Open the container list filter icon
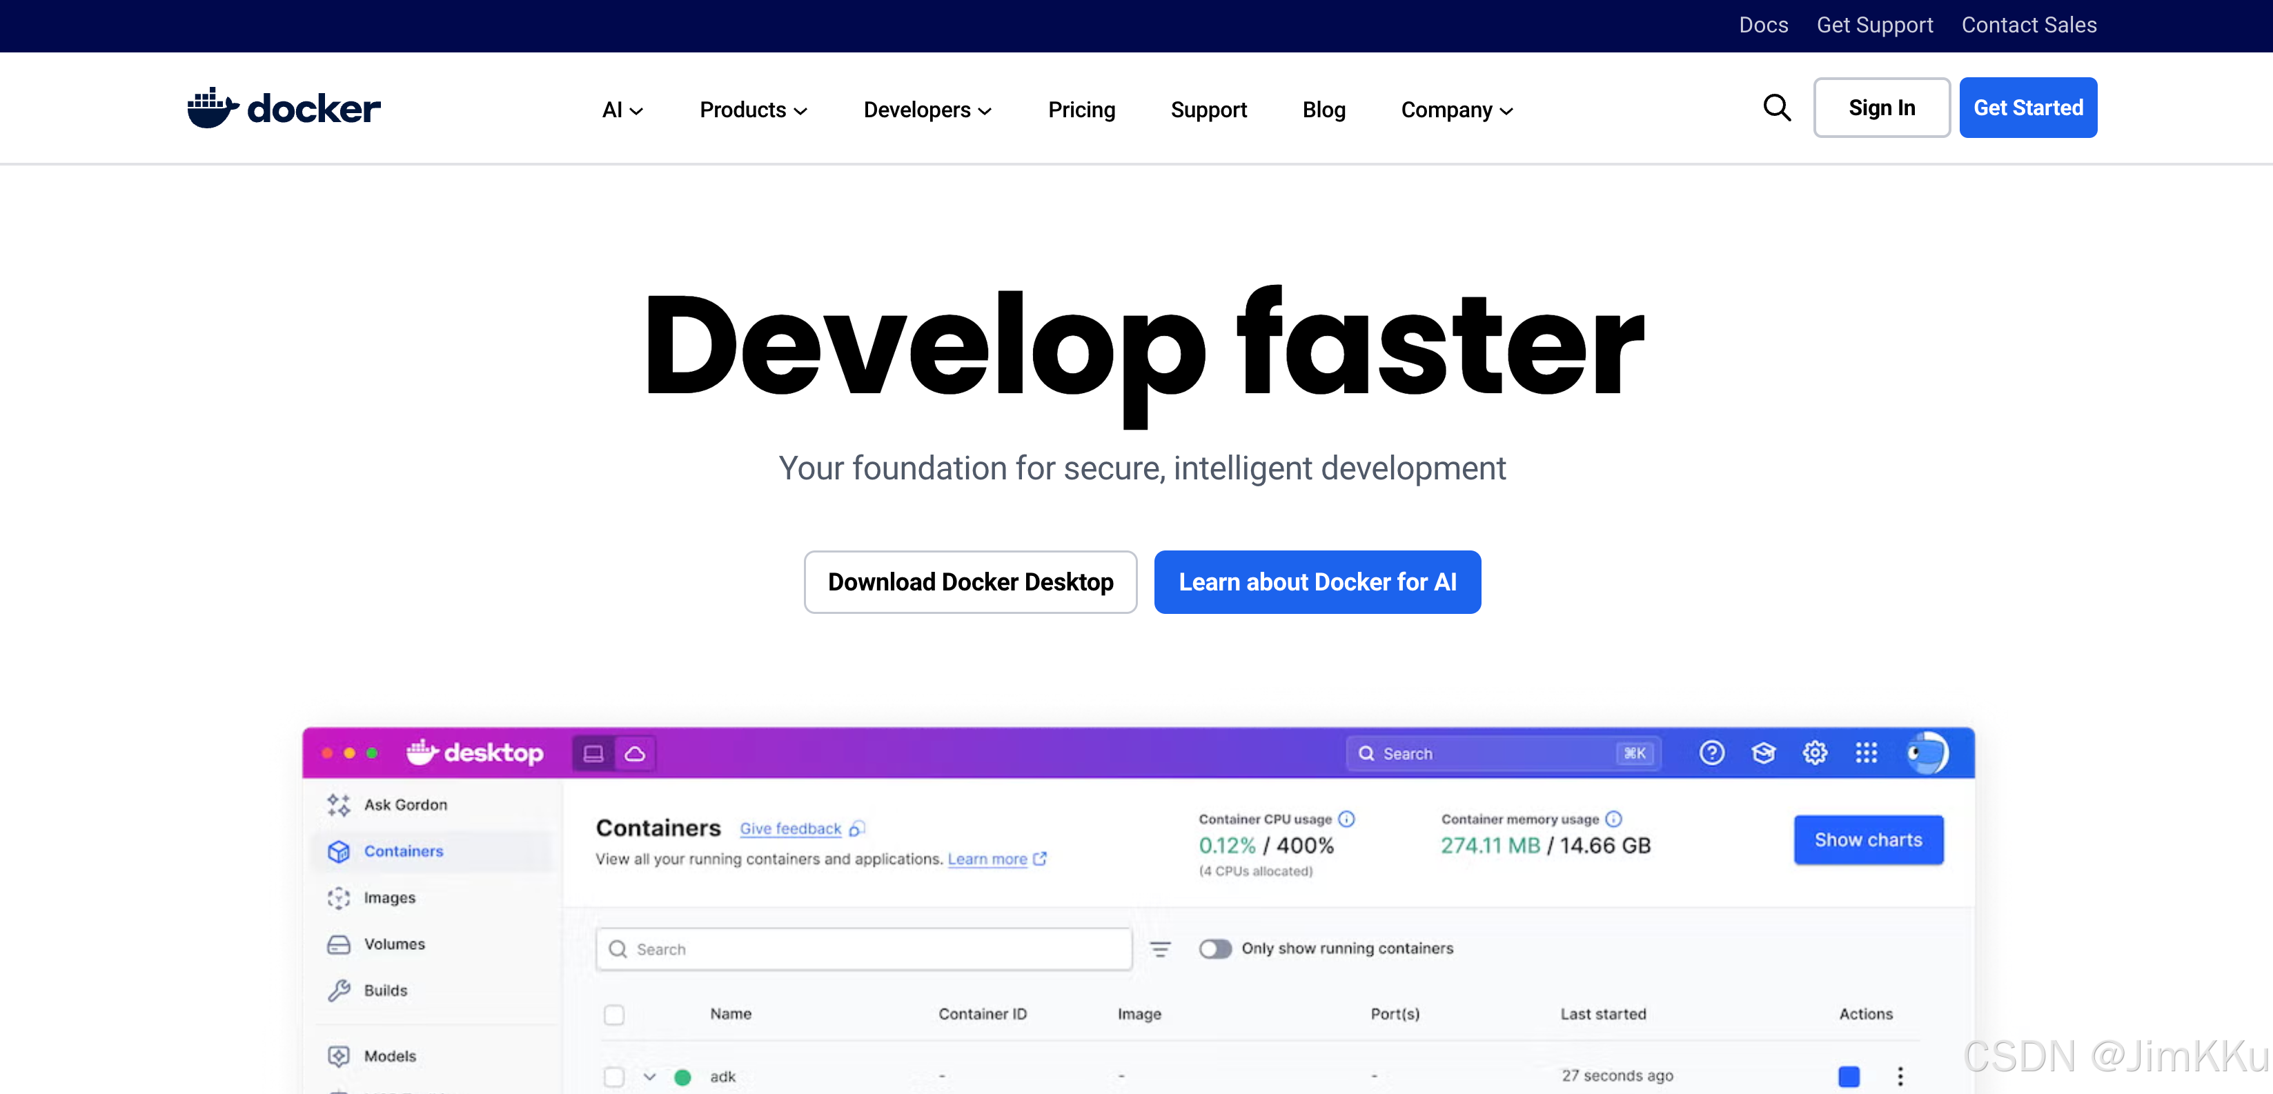This screenshot has width=2273, height=1094. click(1161, 949)
